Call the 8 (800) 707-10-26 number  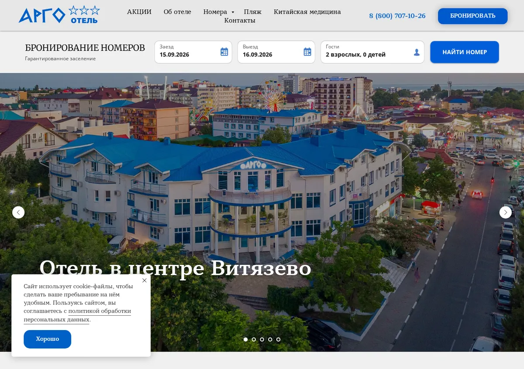[x=397, y=16]
